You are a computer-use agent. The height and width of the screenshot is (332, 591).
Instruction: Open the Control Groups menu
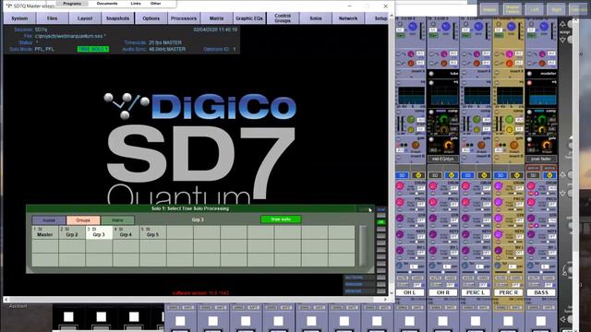tap(283, 18)
